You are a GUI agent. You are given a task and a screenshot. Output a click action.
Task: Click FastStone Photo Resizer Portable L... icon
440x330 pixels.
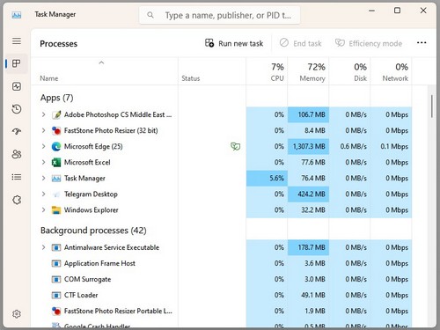pos(56,311)
